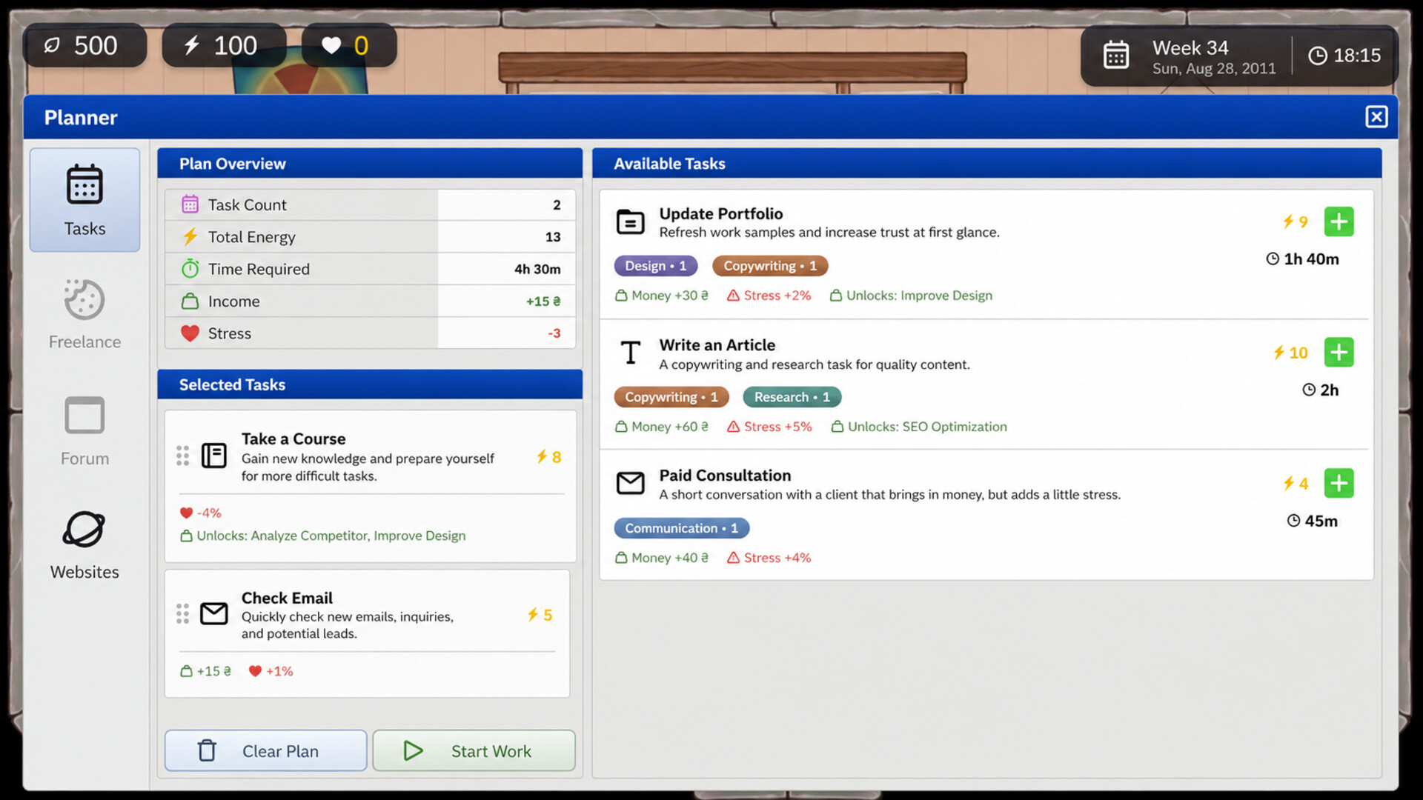
Task: Click the Update Portfolio folder icon
Action: tap(630, 221)
